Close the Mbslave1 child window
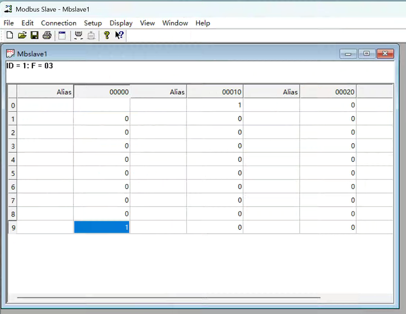The image size is (406, 314). coord(385,54)
